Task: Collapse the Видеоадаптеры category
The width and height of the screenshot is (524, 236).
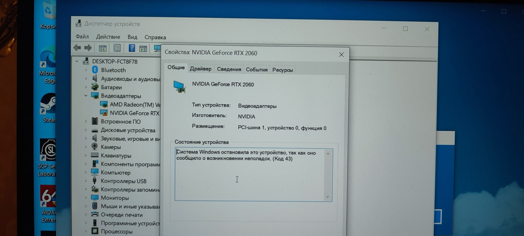Action: (86, 96)
